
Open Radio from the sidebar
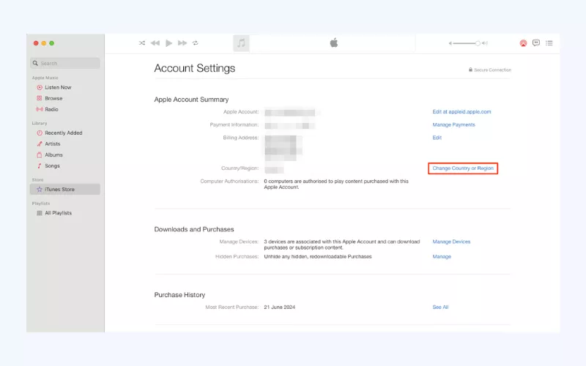tap(51, 109)
